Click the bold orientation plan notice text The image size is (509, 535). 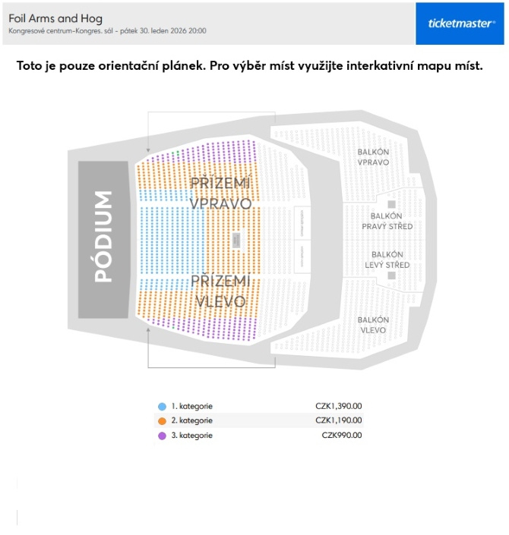(250, 66)
